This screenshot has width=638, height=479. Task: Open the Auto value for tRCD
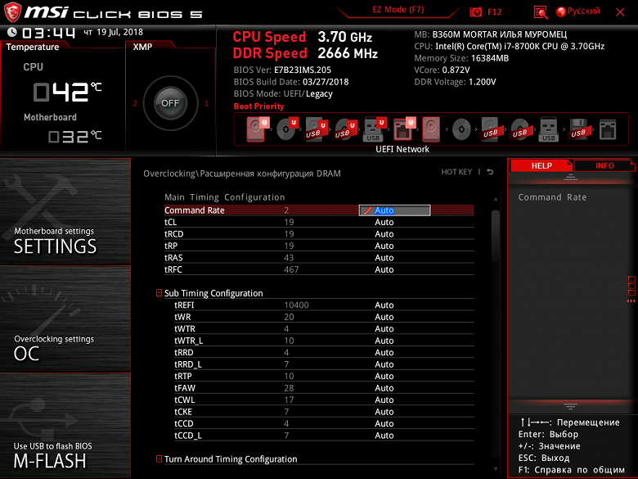click(384, 234)
